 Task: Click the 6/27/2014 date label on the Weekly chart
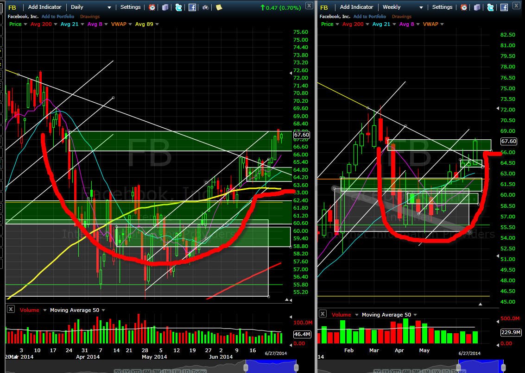click(469, 353)
